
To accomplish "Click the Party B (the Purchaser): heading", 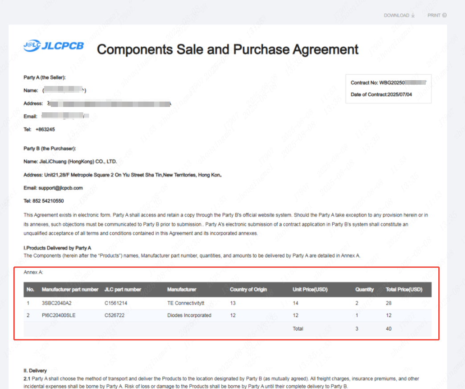I will (x=49, y=149).
